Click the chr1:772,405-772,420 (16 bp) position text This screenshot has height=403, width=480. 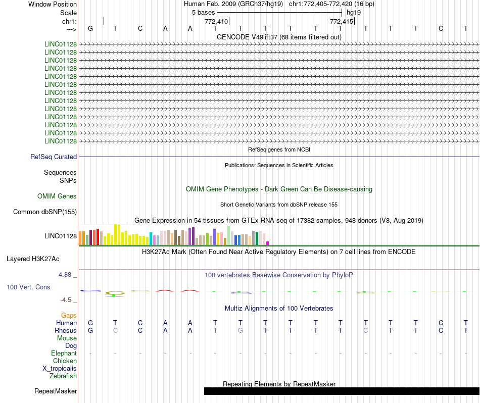tap(331, 4)
